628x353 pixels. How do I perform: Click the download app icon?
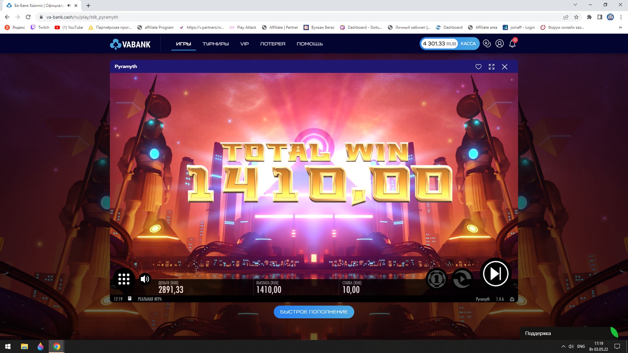coord(487,43)
